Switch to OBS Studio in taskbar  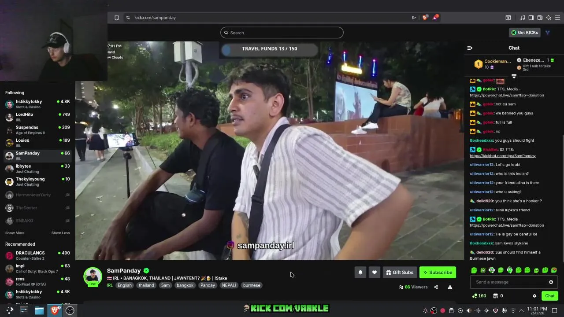pos(70,310)
